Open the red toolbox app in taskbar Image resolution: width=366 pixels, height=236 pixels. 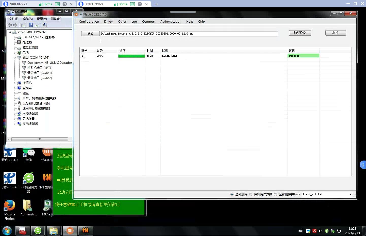tap(23, 231)
